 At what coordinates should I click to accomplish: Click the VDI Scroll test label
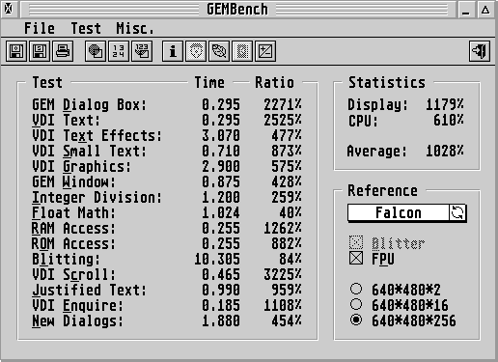(73, 274)
